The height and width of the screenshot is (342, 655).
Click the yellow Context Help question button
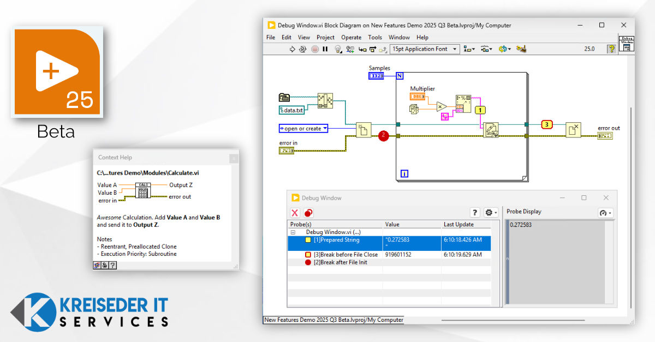pyautogui.click(x=611, y=49)
